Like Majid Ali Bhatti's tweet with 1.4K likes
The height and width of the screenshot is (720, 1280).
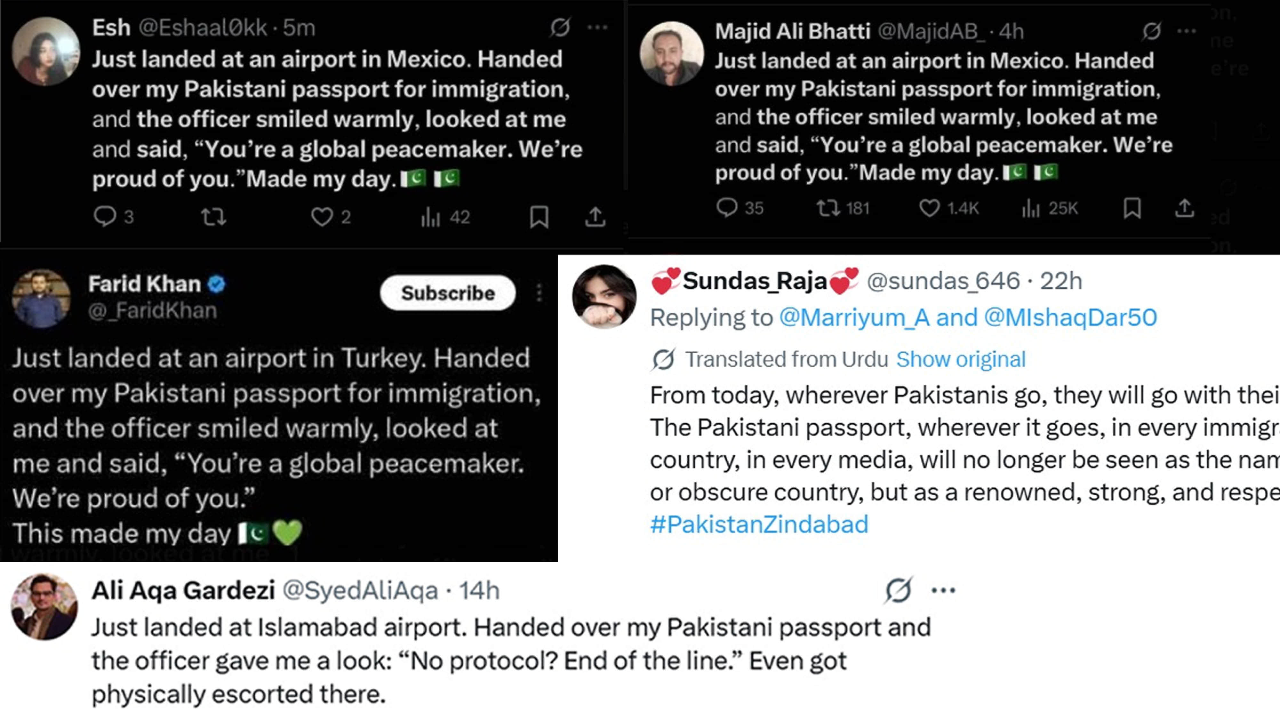coord(929,208)
